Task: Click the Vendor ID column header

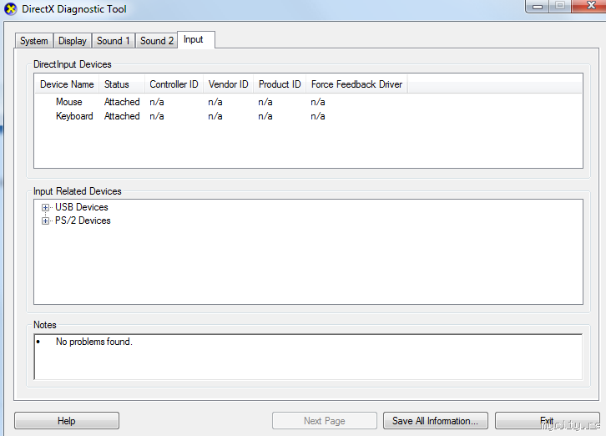Action: pyautogui.click(x=228, y=84)
